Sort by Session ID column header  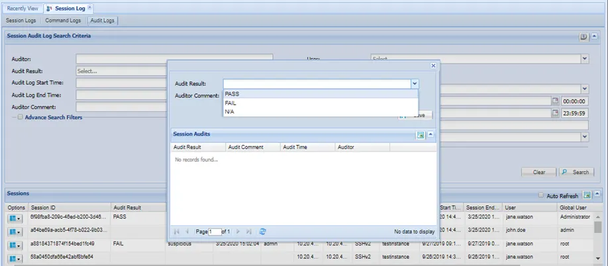[70, 208]
